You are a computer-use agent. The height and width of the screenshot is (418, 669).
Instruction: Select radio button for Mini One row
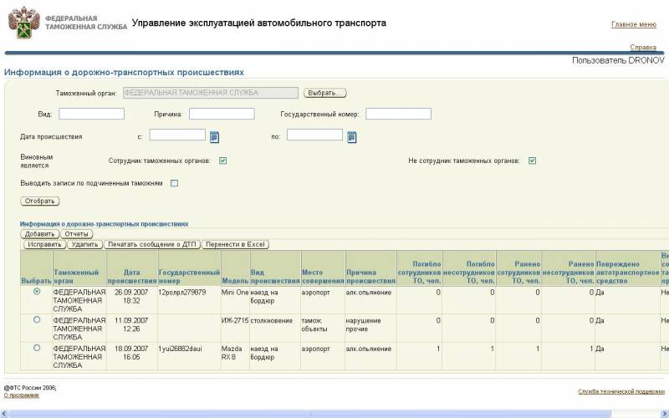click(37, 291)
